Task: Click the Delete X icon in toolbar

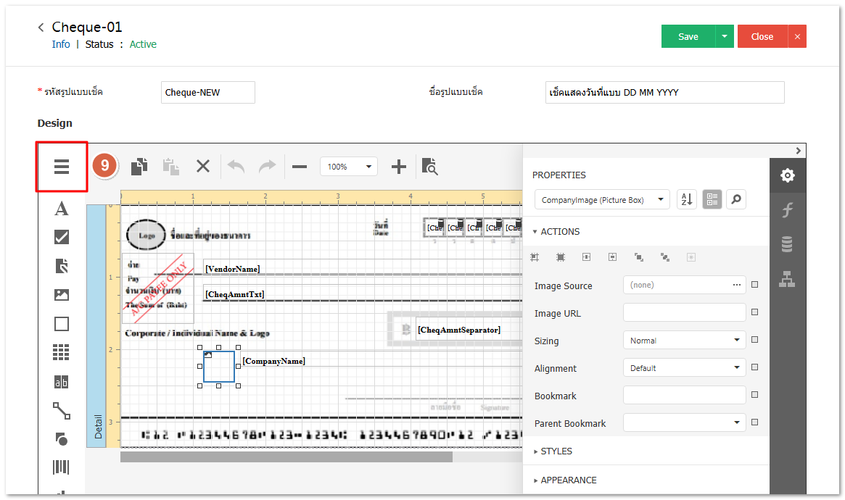Action: pos(203,167)
